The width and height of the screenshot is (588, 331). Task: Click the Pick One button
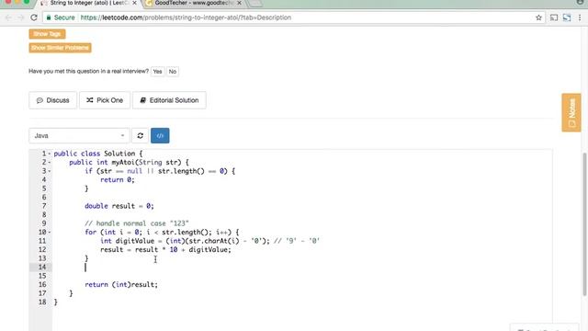[x=105, y=100]
